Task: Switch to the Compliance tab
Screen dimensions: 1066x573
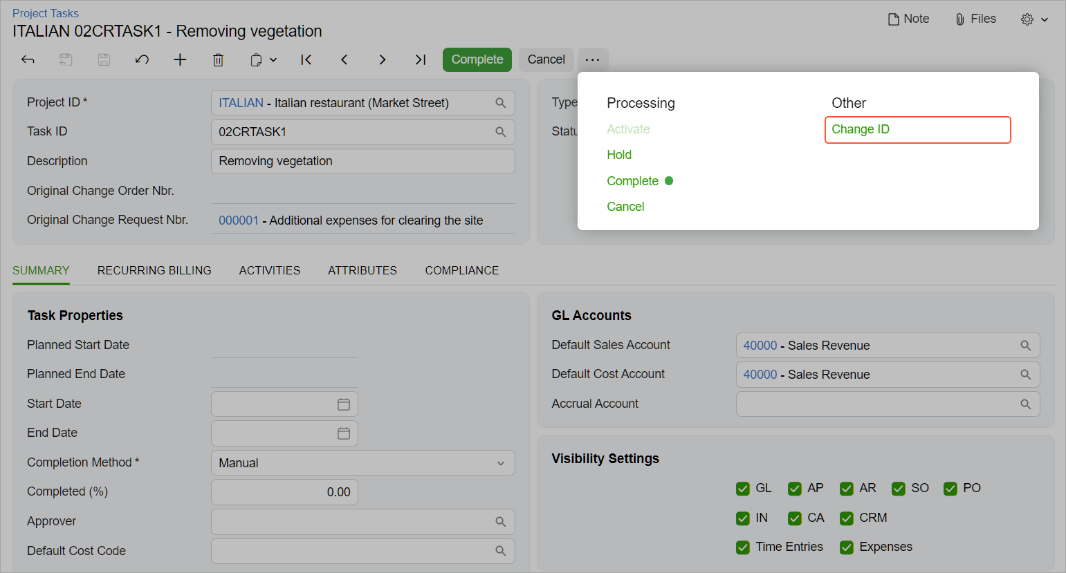Action: point(462,270)
